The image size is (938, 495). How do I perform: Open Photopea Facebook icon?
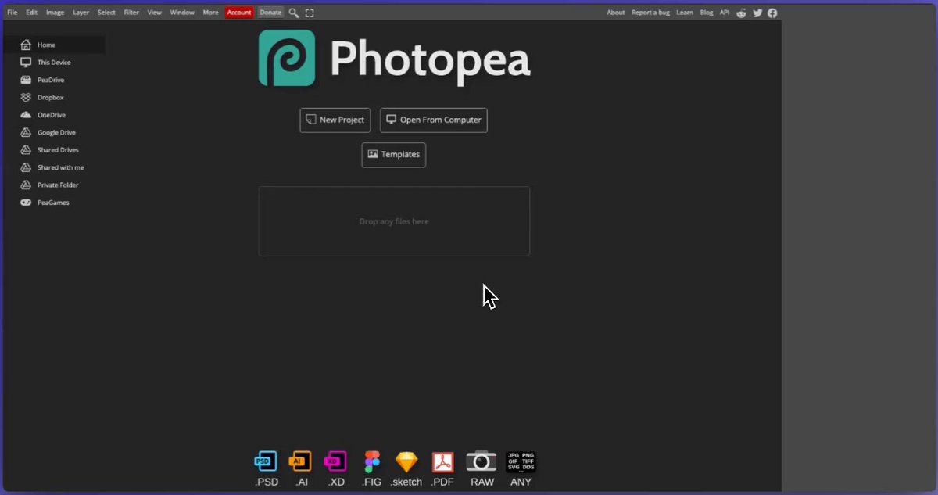click(772, 13)
